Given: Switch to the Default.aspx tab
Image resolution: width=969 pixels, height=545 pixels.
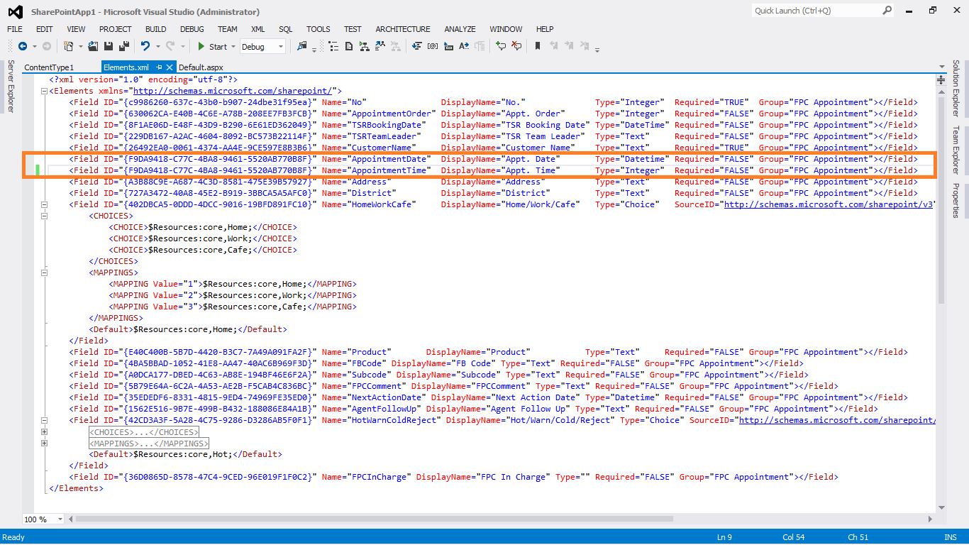Looking at the screenshot, I should point(201,67).
